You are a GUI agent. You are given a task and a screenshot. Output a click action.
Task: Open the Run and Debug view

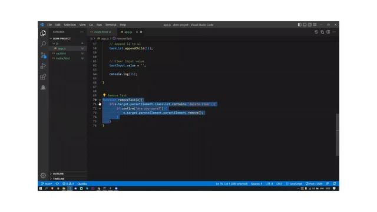[43, 66]
